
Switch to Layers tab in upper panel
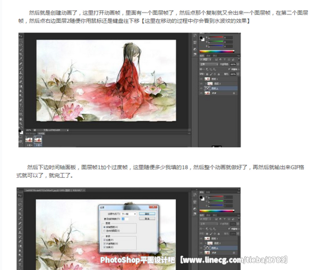click(202, 56)
